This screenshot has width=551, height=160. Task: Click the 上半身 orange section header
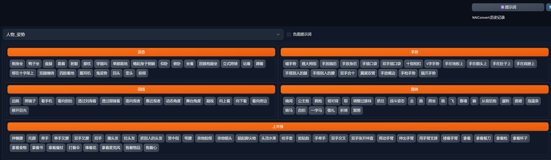tap(278, 127)
